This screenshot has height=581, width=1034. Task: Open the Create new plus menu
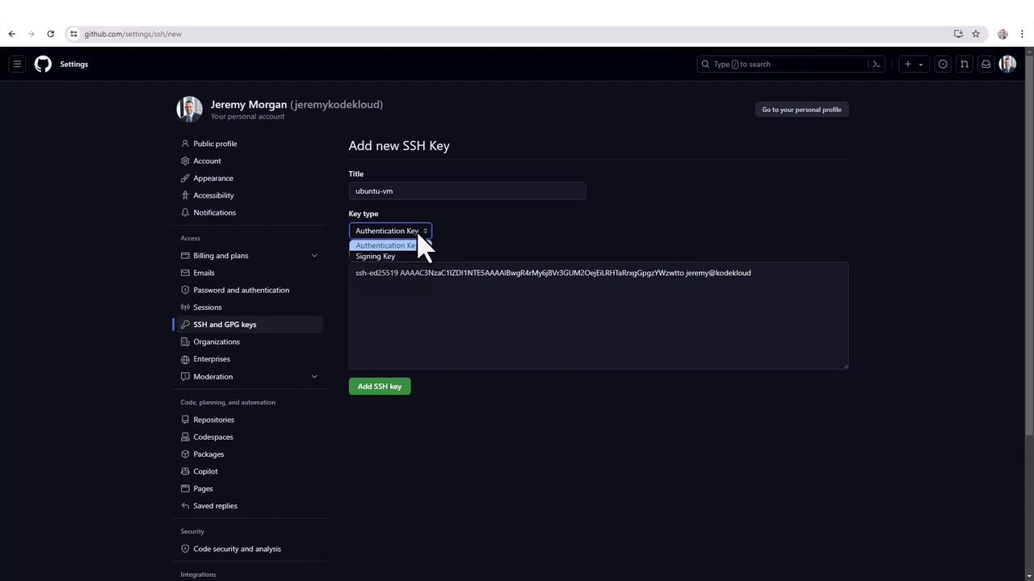click(913, 64)
